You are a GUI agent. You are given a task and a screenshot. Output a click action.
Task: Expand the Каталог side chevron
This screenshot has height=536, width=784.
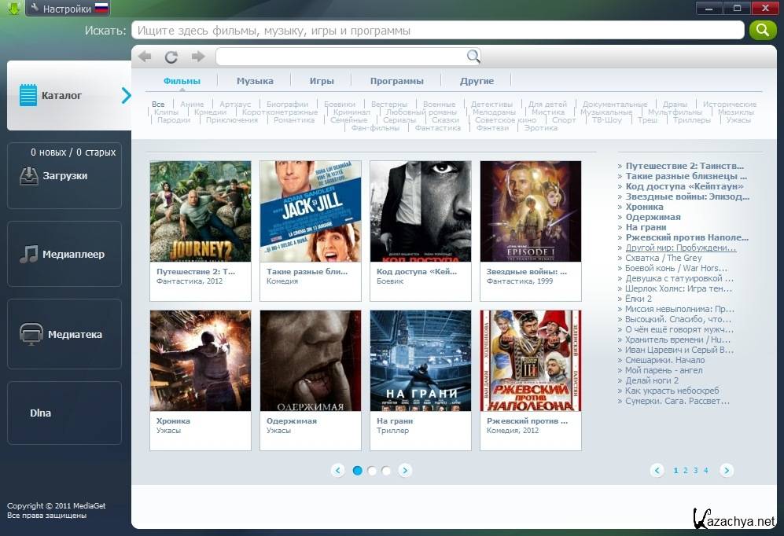(x=126, y=96)
